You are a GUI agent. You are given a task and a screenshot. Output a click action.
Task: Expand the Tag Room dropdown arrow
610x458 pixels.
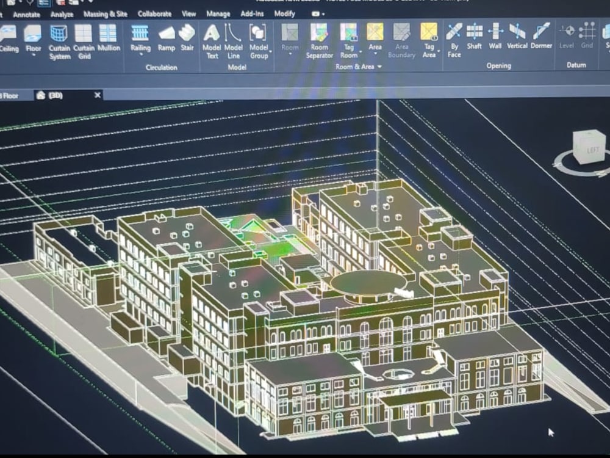pyautogui.click(x=361, y=51)
